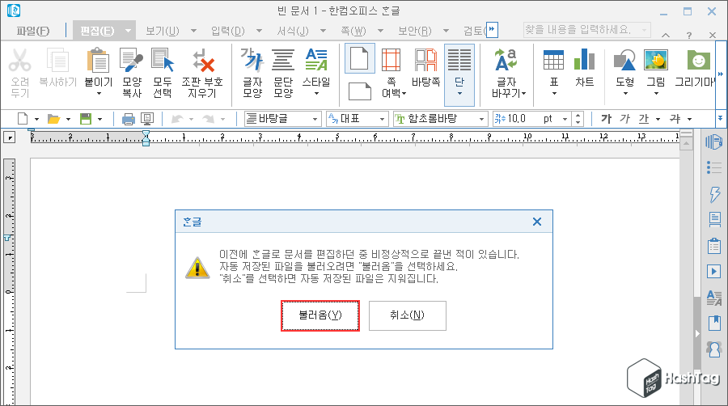This screenshot has height=406, width=728.
Task: Click the Shapes (도형) icon
Action: click(x=624, y=61)
